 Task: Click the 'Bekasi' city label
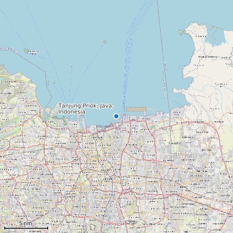coord(183,187)
